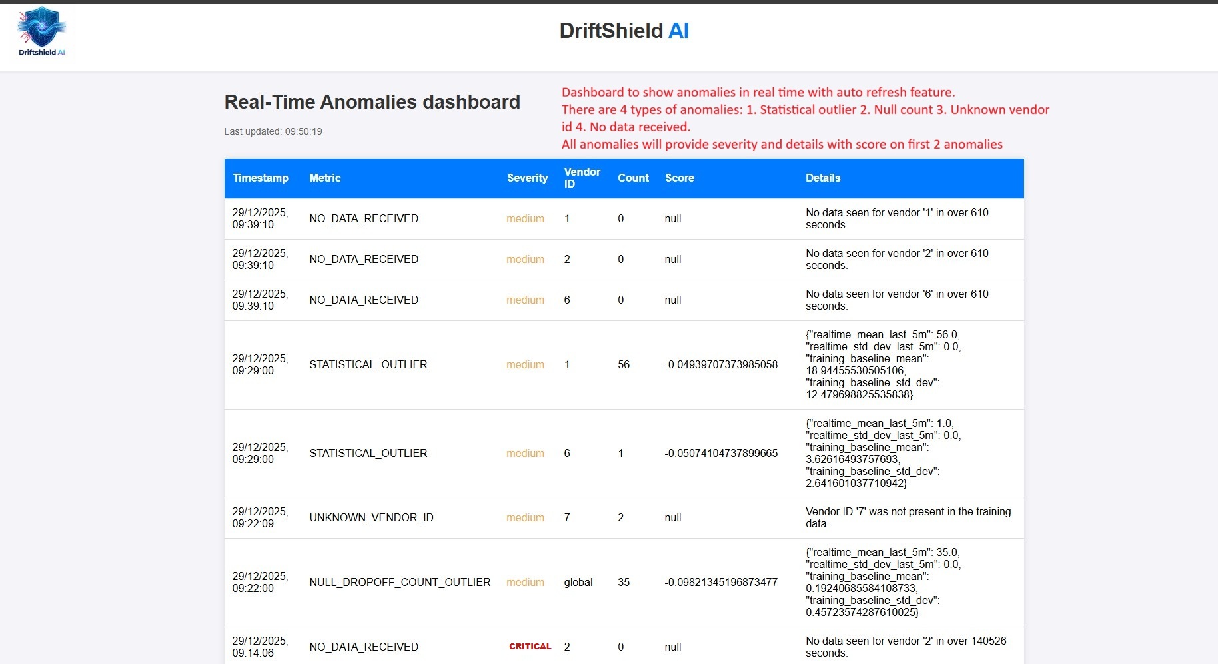1218x664 pixels.
Task: Select STATISTICAL_OUTLIER metric for vendor 6
Action: [x=368, y=453]
